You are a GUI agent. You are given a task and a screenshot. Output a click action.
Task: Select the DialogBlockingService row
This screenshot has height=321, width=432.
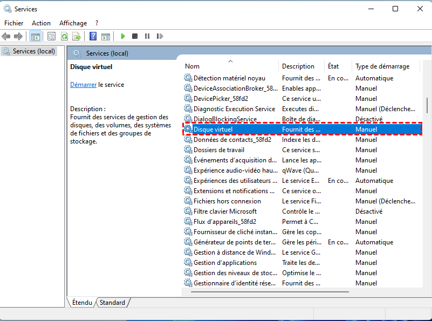coord(302,119)
